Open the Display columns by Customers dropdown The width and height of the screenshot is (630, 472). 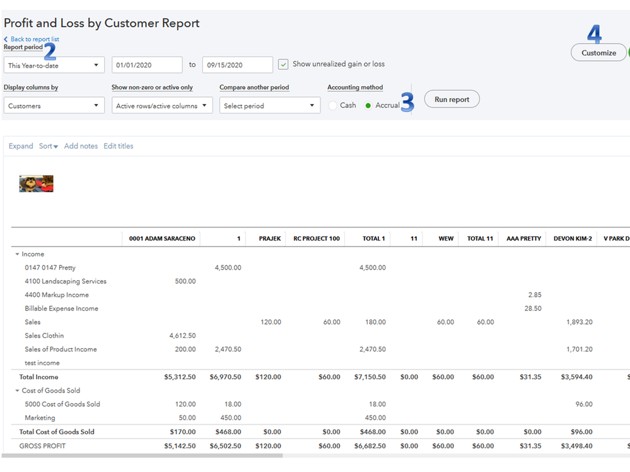point(54,106)
